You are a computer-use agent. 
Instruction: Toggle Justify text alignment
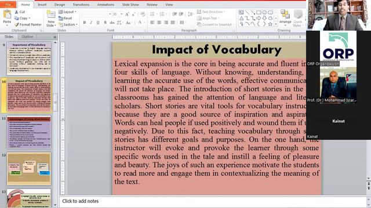pyautogui.click(x=173, y=23)
